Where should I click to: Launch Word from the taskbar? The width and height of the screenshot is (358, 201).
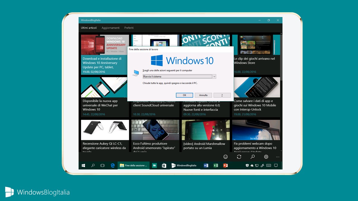(206, 166)
